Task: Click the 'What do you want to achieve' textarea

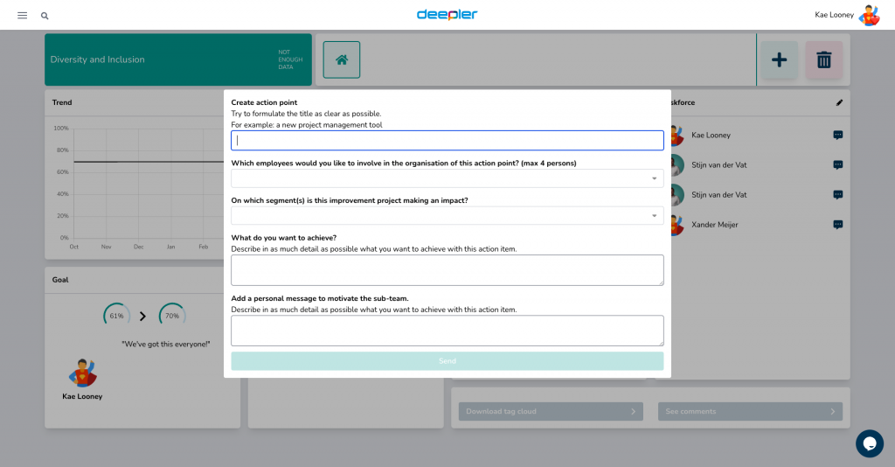Action: coord(447,270)
